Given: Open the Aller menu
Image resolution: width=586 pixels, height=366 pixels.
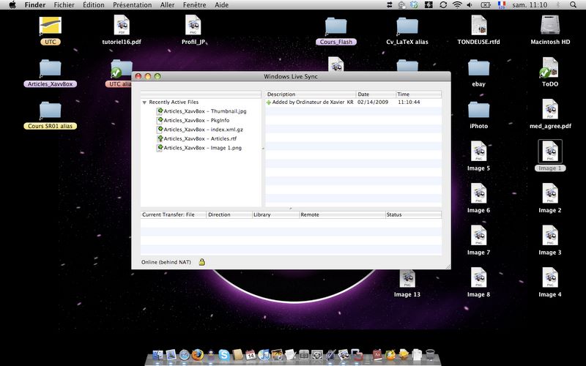Looking at the screenshot, I should point(167,5).
